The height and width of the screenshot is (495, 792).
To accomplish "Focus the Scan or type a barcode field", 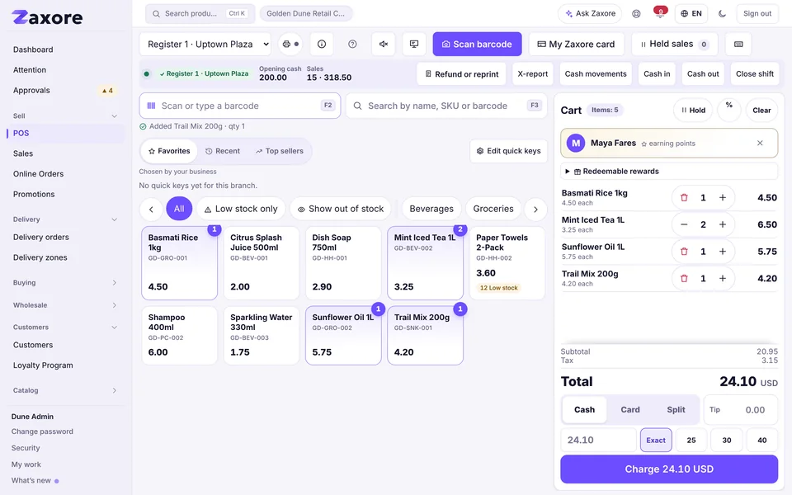I will tap(240, 106).
